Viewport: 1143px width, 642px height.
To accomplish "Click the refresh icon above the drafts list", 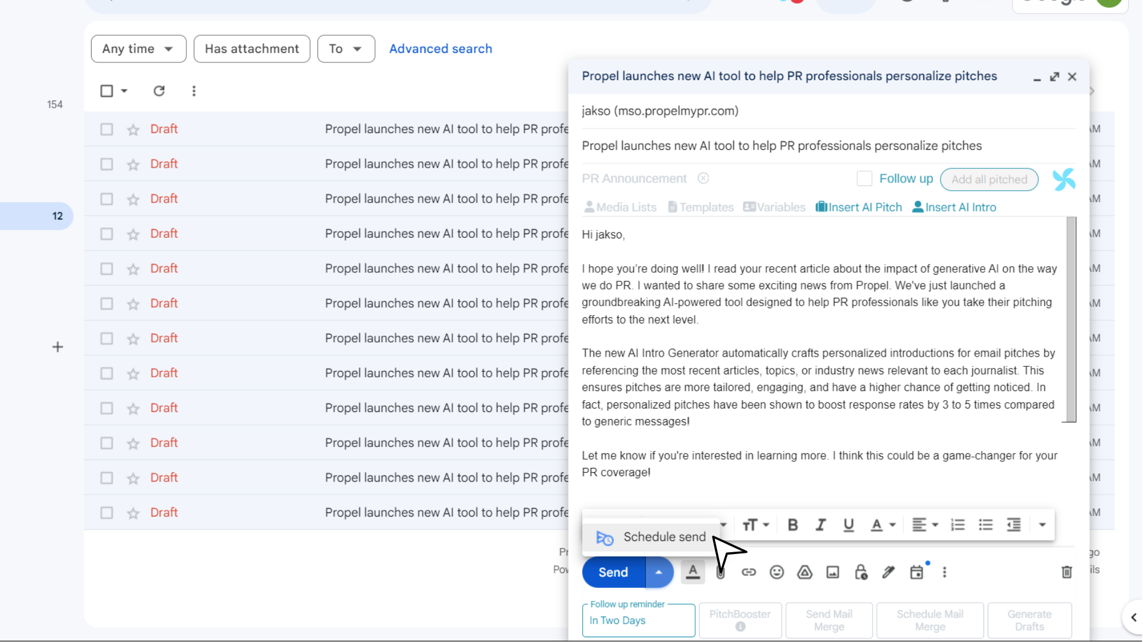I will tap(159, 91).
